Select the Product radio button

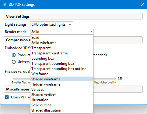14,55
